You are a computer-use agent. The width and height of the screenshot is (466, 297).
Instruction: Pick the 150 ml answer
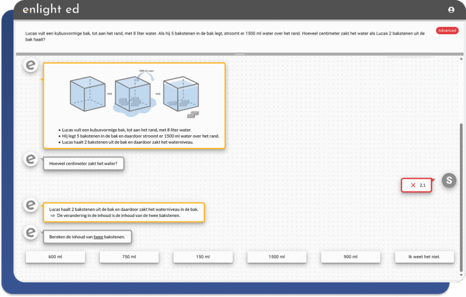pos(203,257)
